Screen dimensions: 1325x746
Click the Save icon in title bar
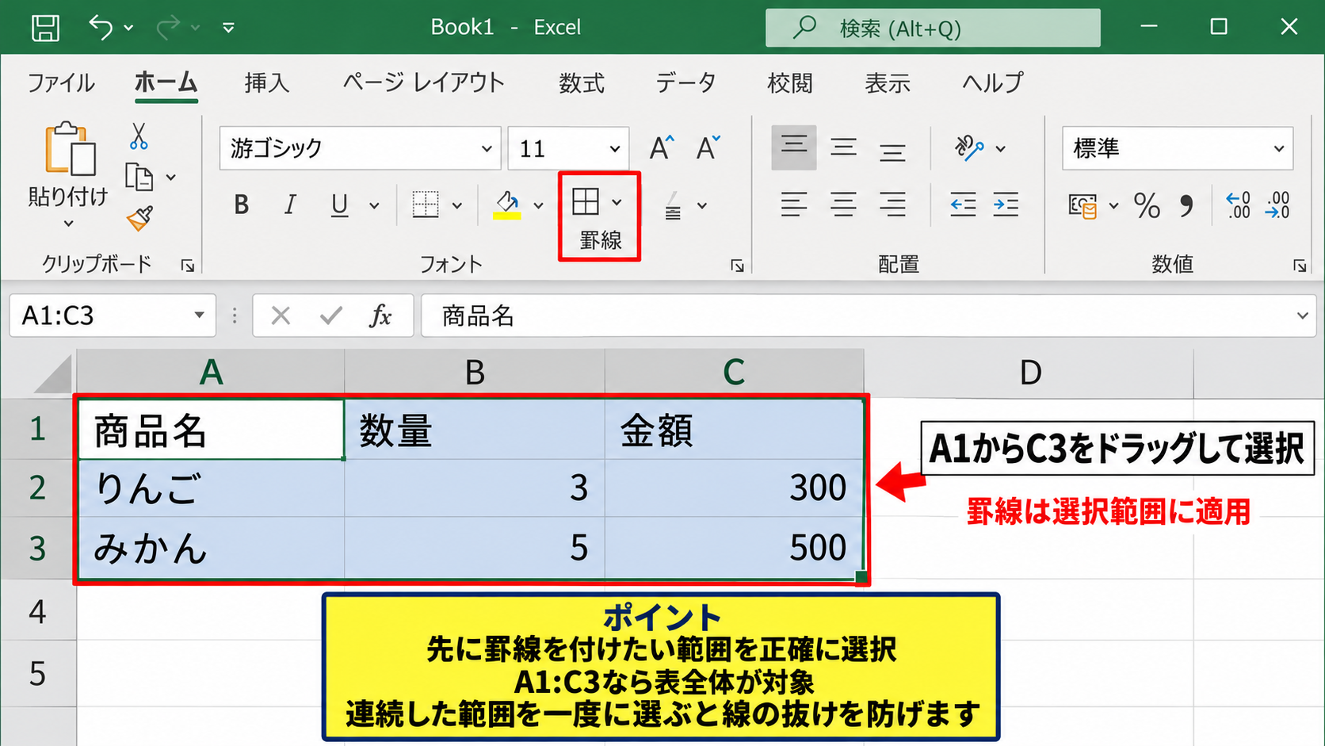click(x=45, y=28)
